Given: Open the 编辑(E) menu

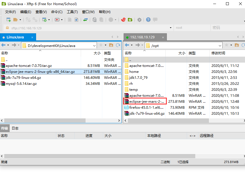Looking at the screenshot, I should (26, 12).
